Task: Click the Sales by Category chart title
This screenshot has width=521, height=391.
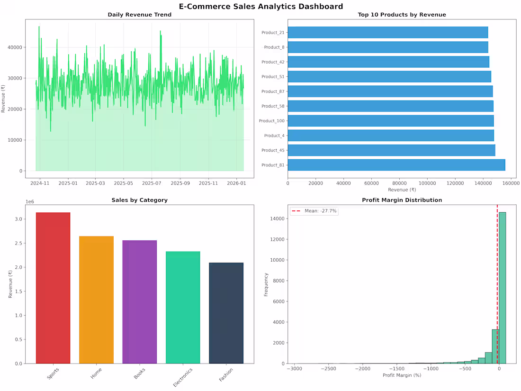Action: coord(140,200)
